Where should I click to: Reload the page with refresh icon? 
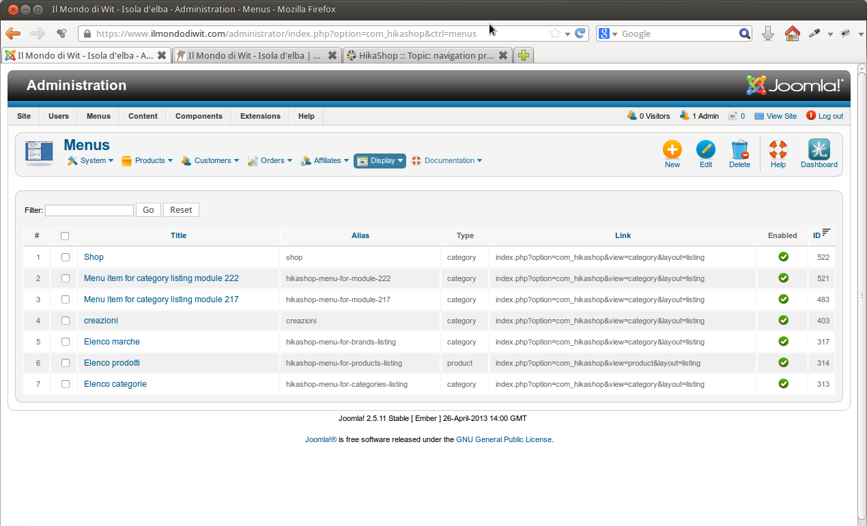[580, 33]
